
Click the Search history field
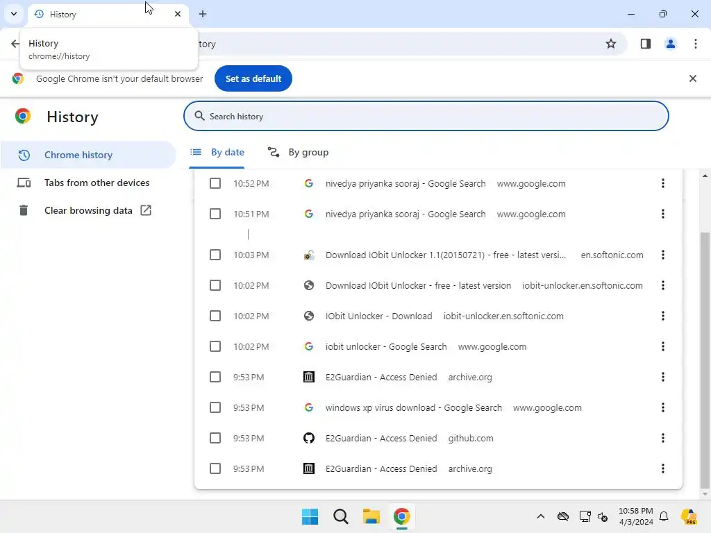(426, 116)
